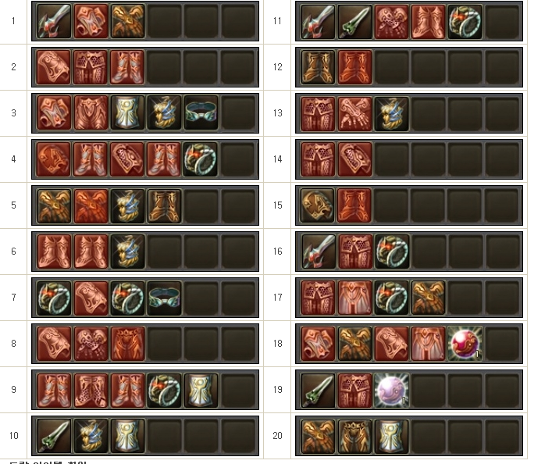Click the empty last slot in row 2
The image size is (552, 464).
tap(237, 67)
